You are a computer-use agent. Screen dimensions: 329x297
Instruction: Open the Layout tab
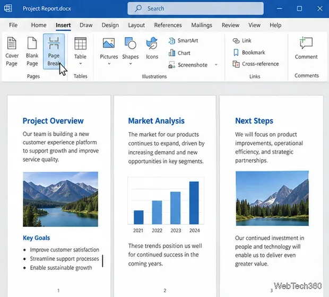tap(136, 25)
